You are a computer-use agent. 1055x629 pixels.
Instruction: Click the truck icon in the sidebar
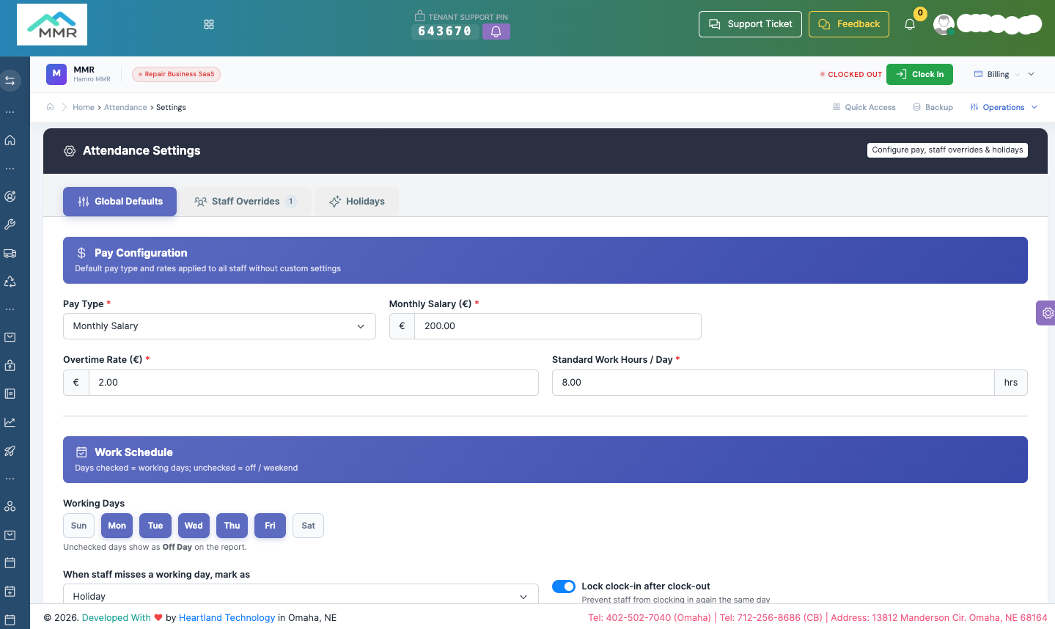10,253
